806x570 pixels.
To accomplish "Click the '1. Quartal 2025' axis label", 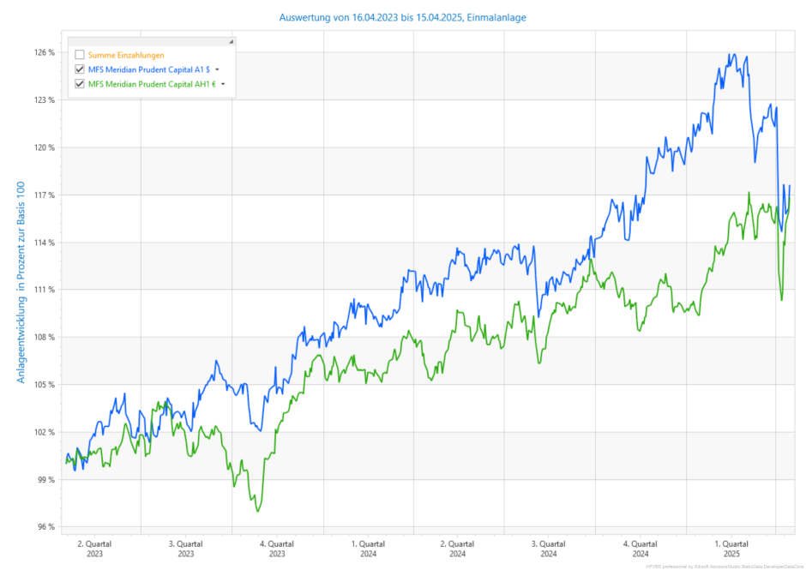I will point(730,549).
